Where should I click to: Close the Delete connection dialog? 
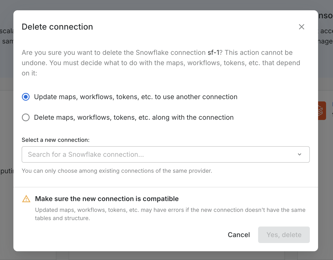[x=301, y=27]
